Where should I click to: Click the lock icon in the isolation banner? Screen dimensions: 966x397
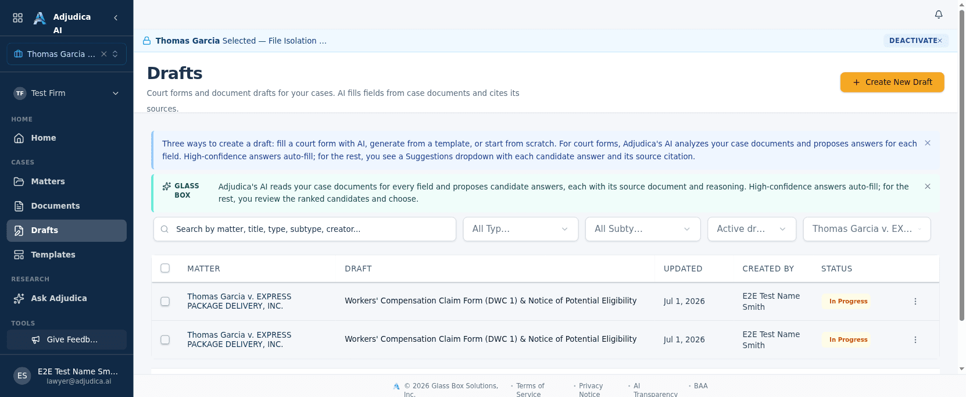click(147, 41)
